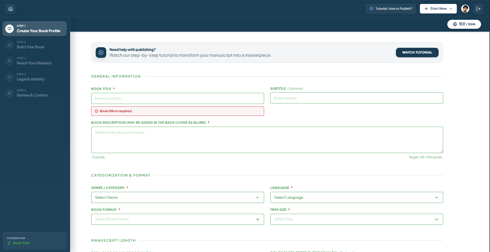The image size is (490, 252).
Task: Open the Select Size trim dropdown
Action: click(356, 219)
